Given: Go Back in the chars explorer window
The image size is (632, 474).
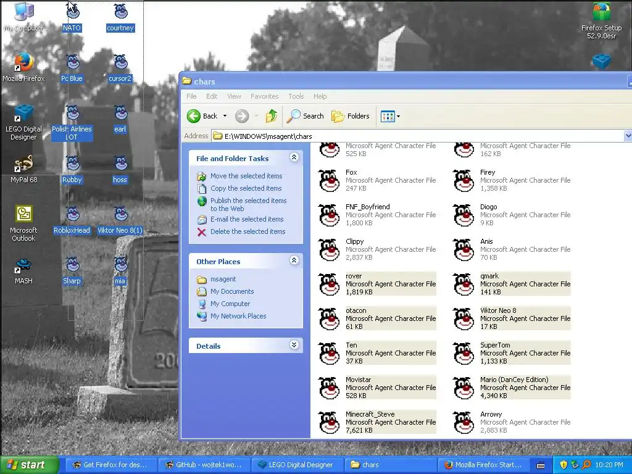Looking at the screenshot, I should [x=202, y=116].
